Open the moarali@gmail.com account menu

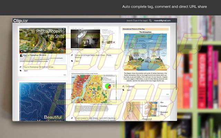pyautogui.click(x=162, y=21)
